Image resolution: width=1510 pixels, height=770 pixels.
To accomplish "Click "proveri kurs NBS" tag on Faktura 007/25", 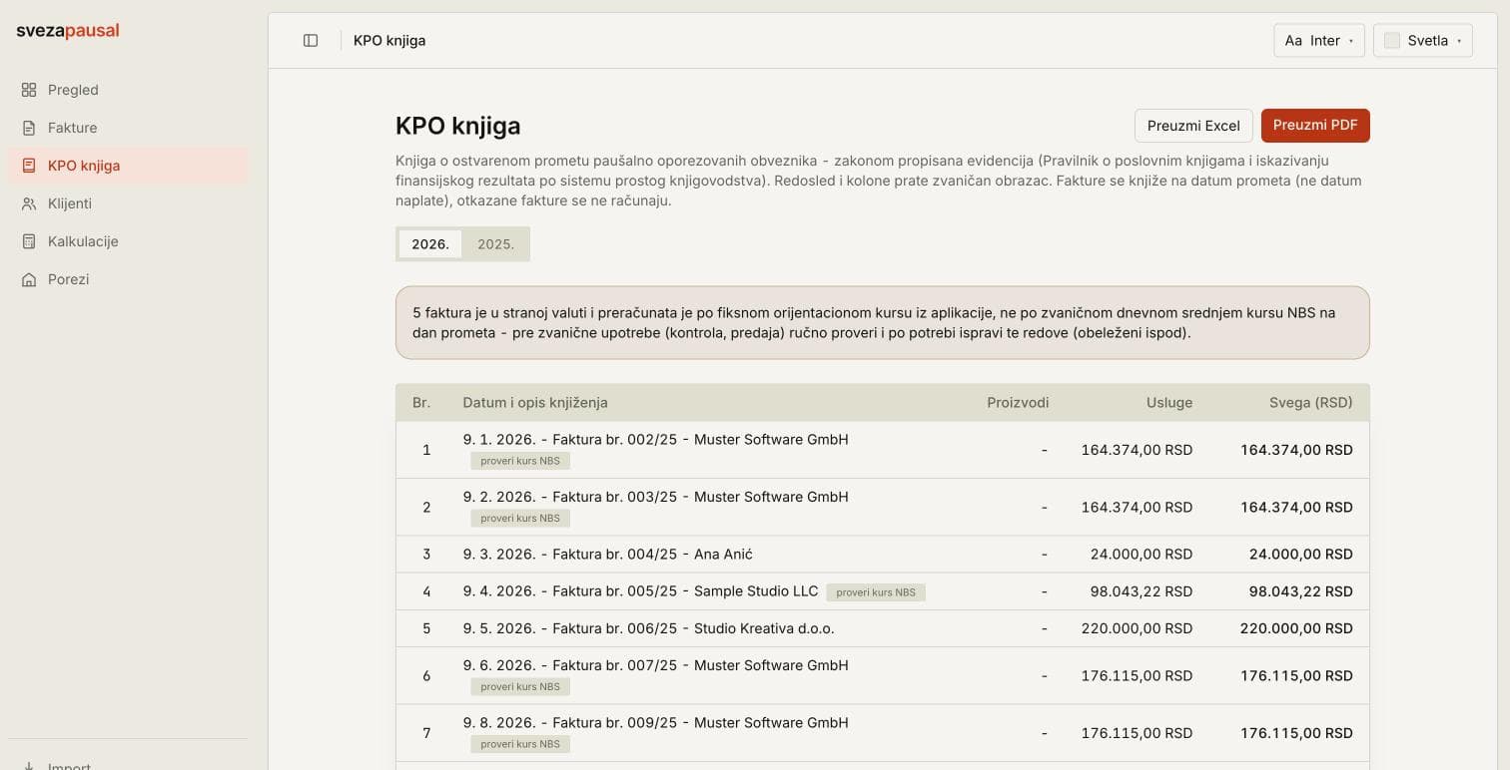I will click(520, 687).
